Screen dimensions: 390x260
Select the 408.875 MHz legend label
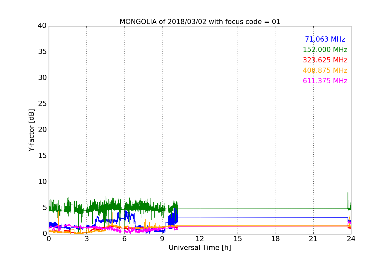(x=325, y=71)
